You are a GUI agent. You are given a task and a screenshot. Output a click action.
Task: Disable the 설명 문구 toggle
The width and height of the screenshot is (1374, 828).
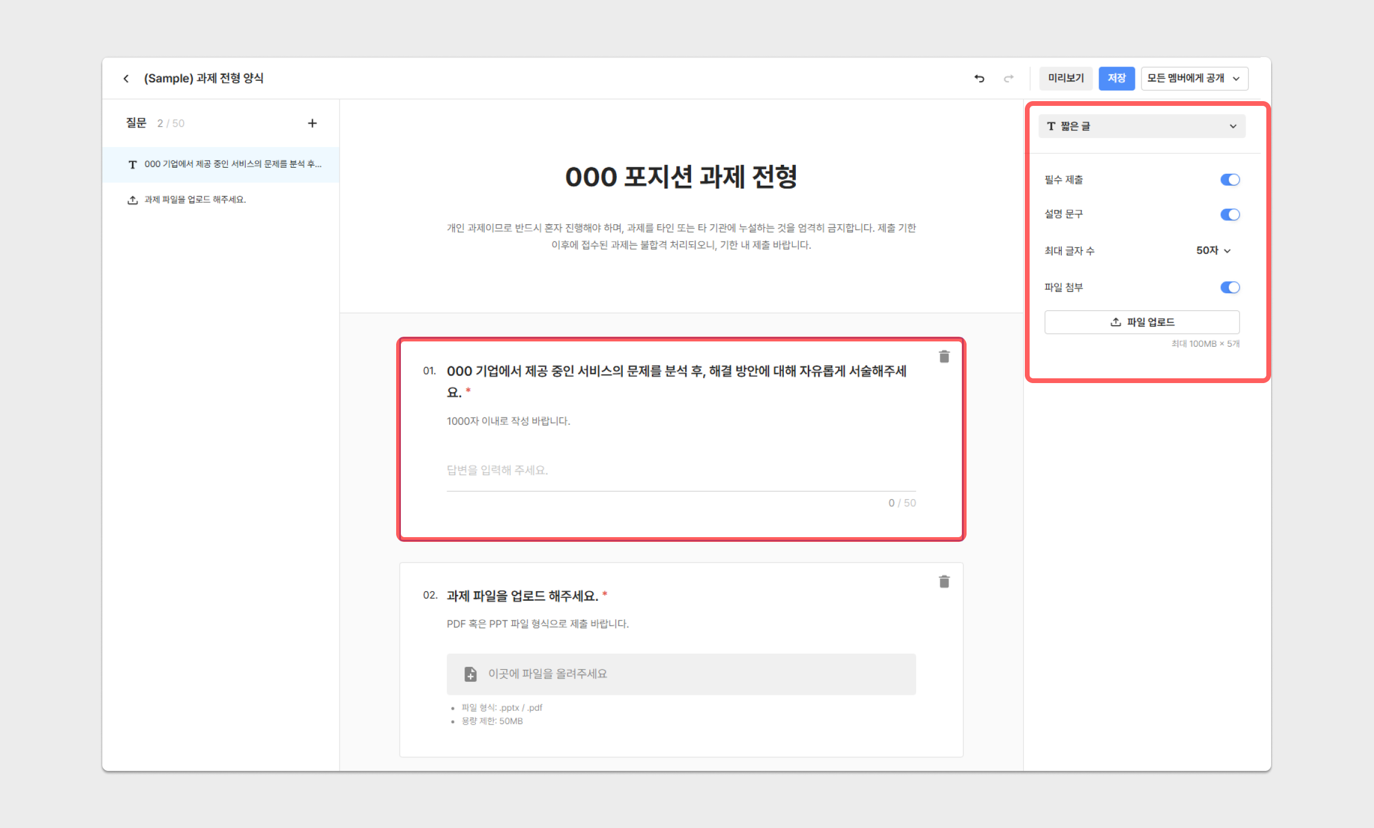[x=1229, y=215]
